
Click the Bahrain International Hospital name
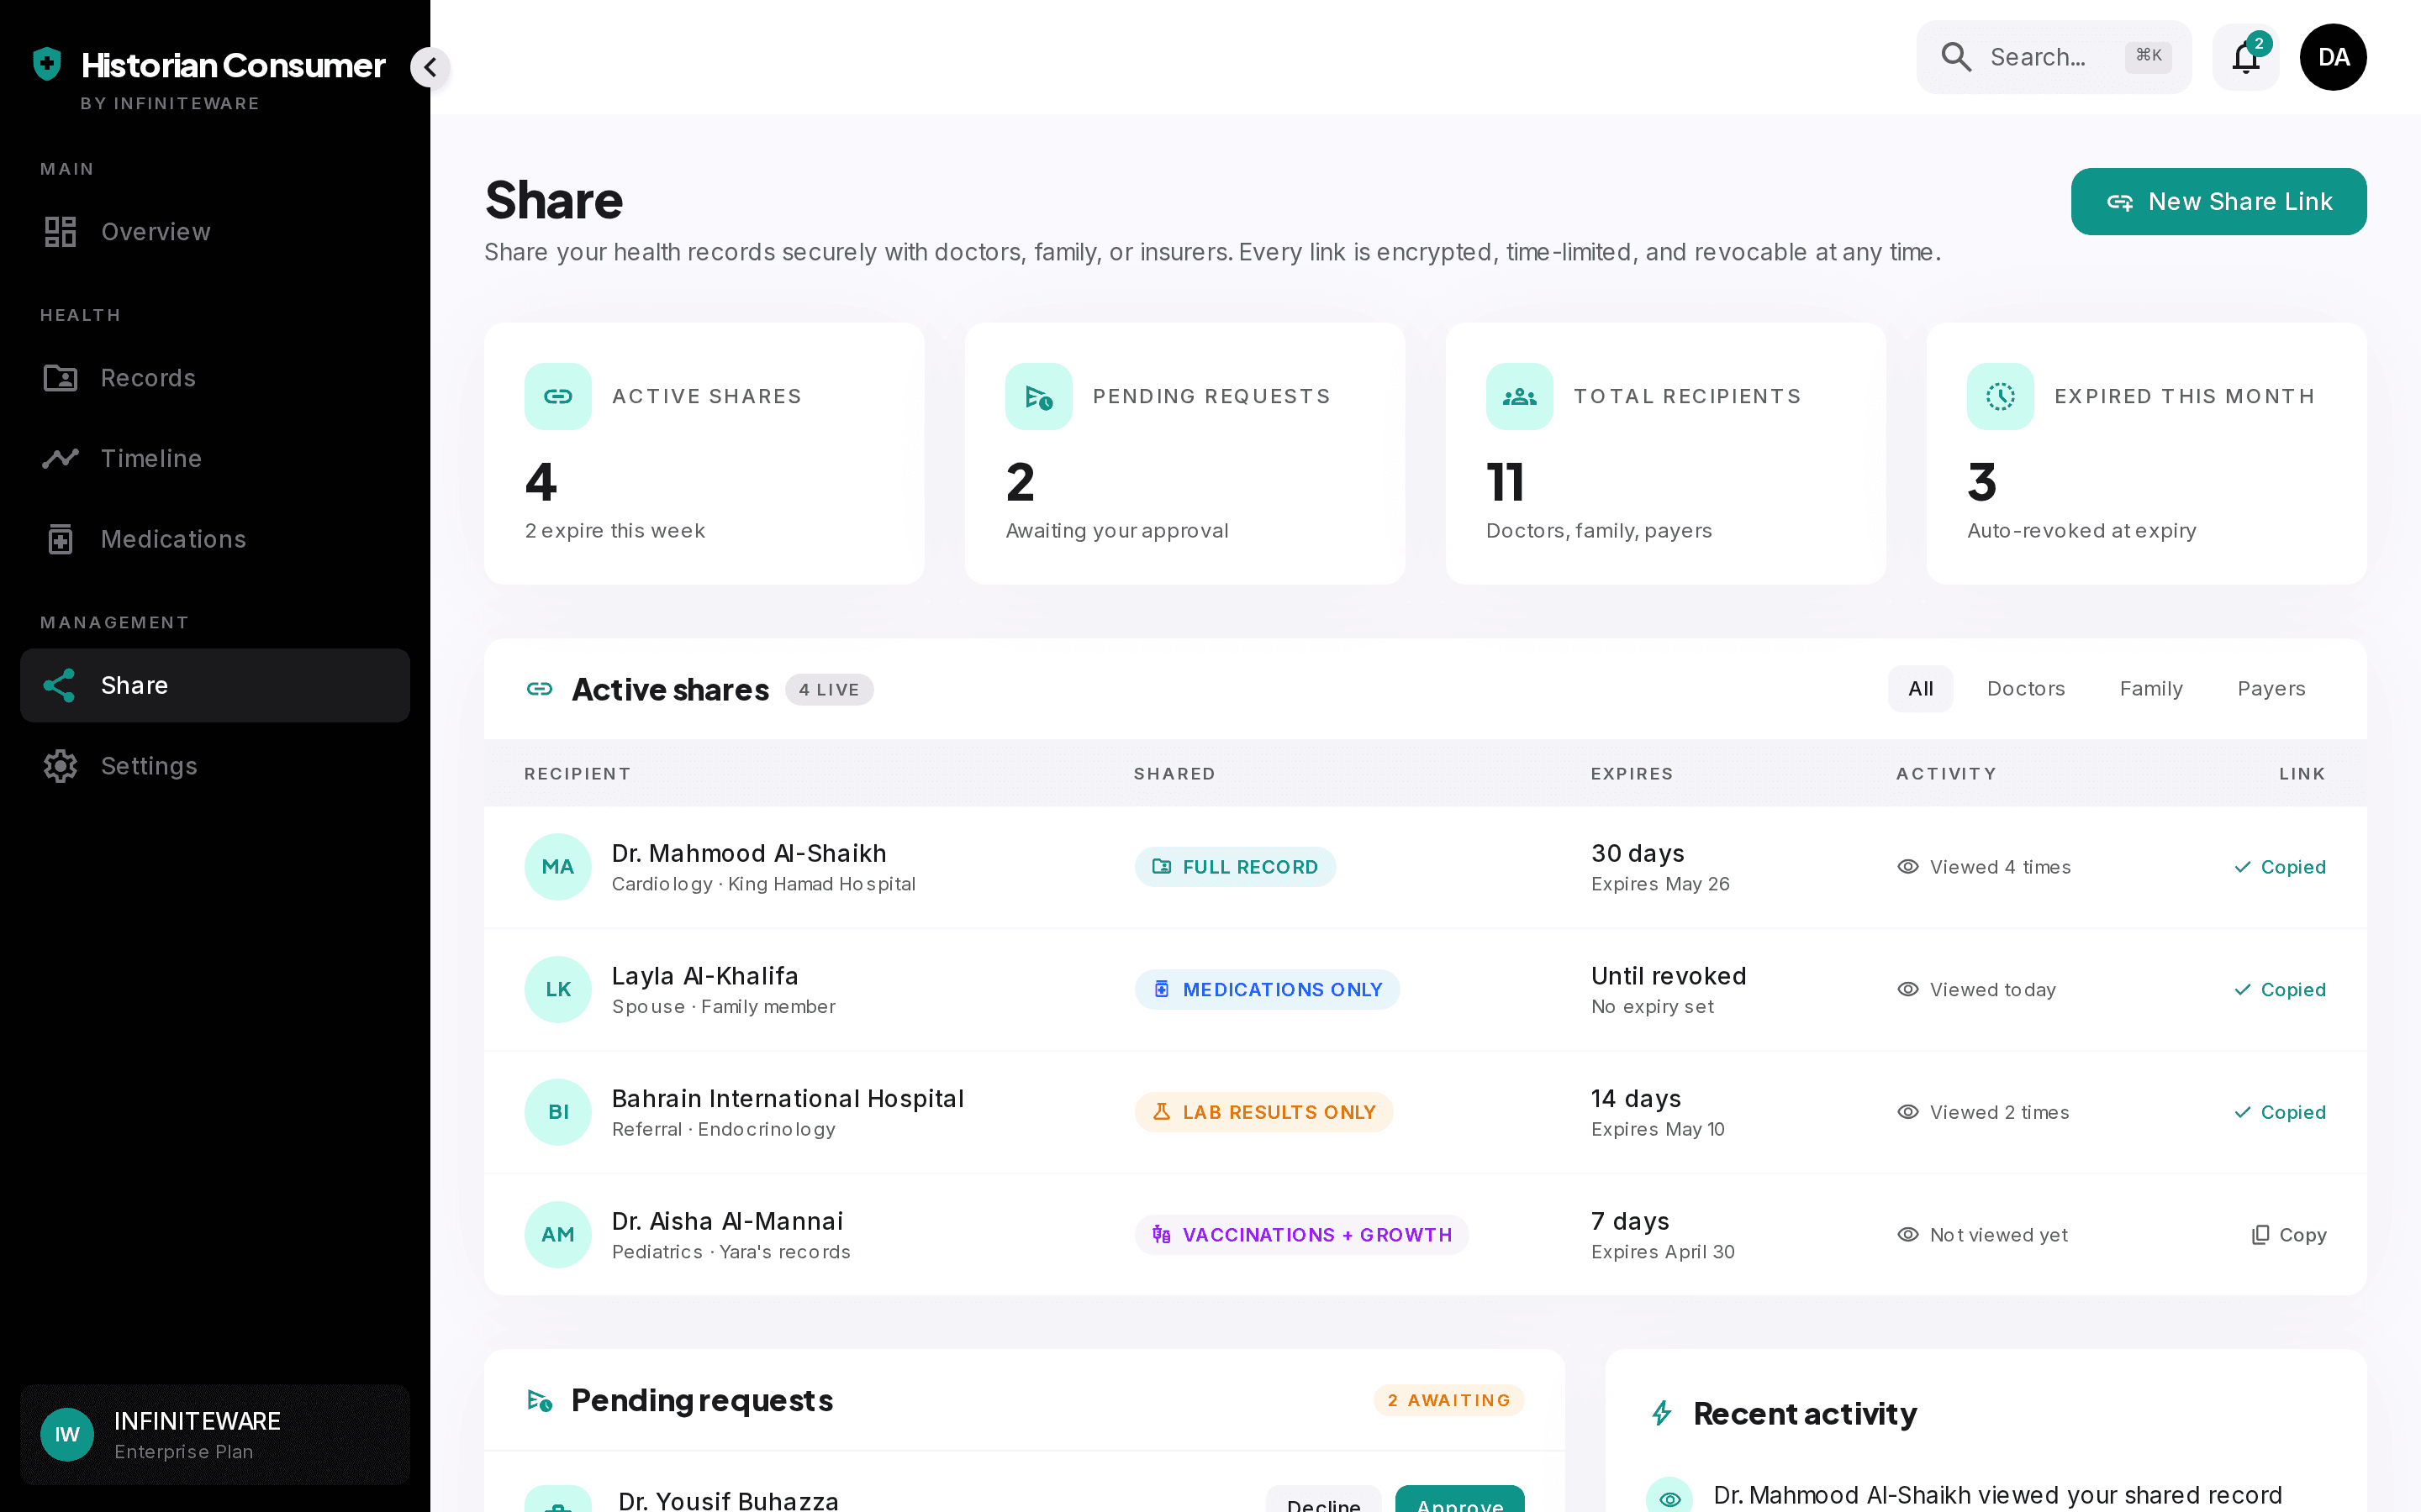[788, 1098]
